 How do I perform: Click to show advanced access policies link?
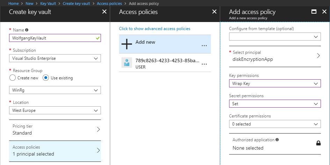click(155, 29)
